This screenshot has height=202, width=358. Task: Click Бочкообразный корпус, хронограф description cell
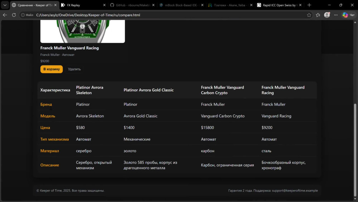pos(284,165)
